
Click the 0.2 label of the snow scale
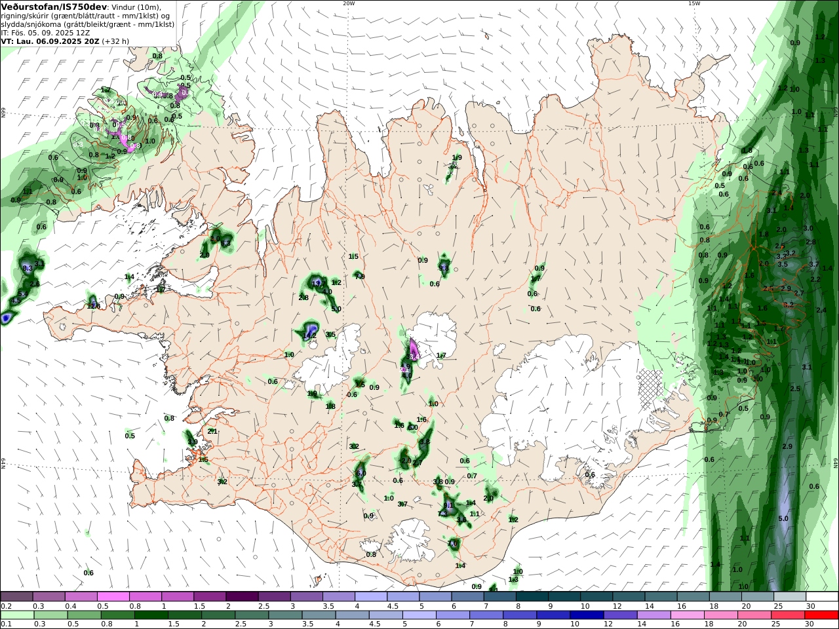(6, 606)
